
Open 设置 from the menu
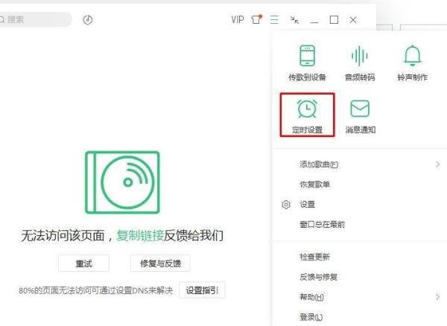[307, 204]
